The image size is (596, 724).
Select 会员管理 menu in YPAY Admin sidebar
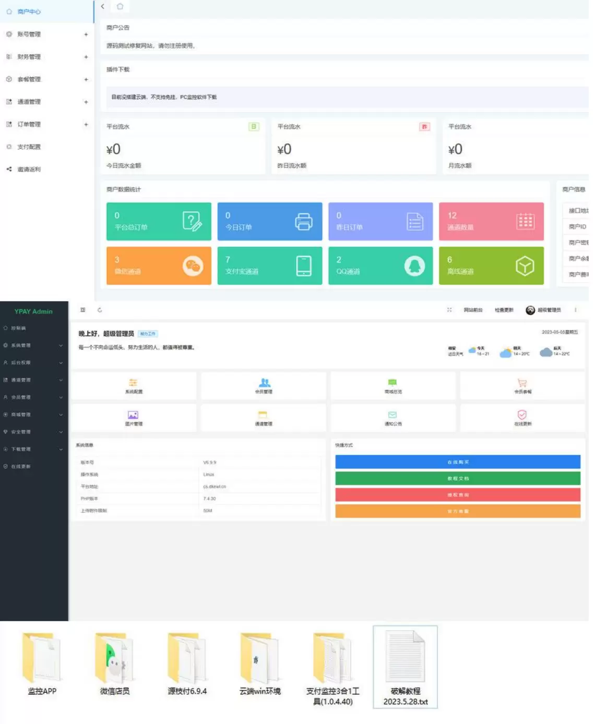[34, 397]
